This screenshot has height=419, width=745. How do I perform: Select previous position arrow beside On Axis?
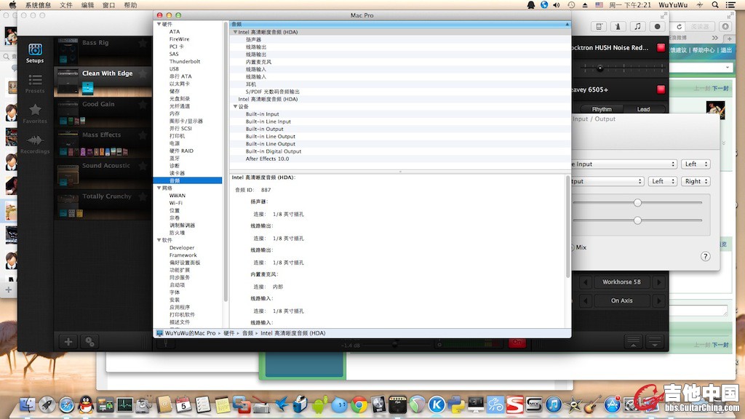click(x=586, y=300)
